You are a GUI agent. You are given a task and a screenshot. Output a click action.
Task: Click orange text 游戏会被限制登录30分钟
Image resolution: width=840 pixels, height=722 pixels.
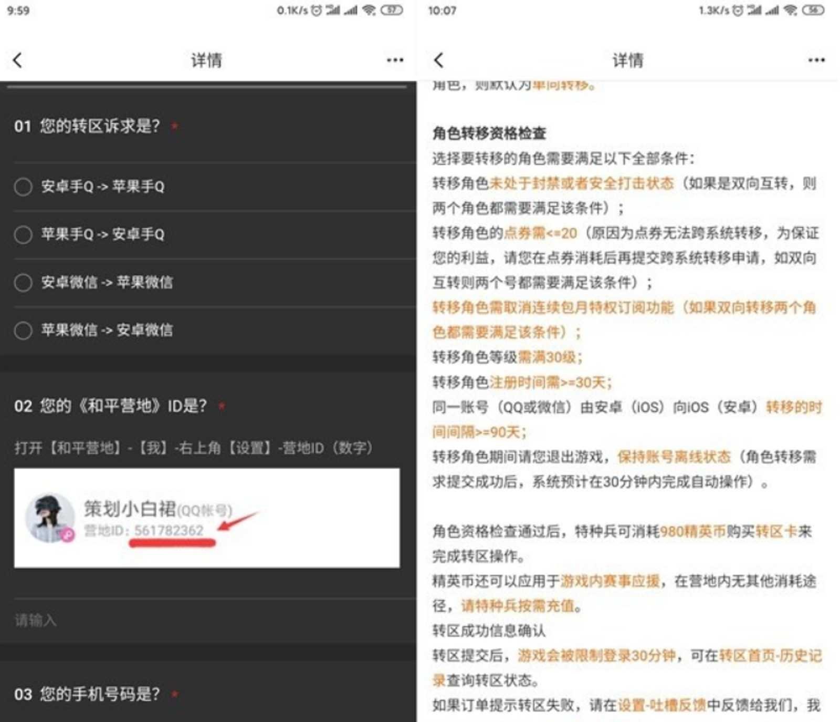pyautogui.click(x=596, y=656)
